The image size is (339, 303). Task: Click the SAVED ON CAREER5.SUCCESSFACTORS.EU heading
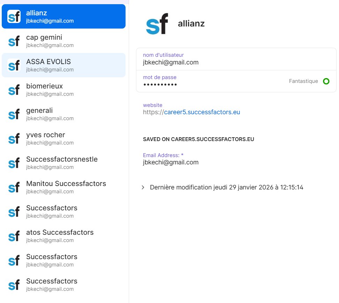[198, 139]
